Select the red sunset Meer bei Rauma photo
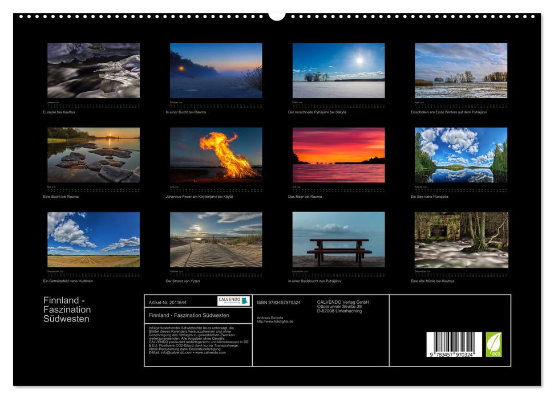 (x=338, y=155)
